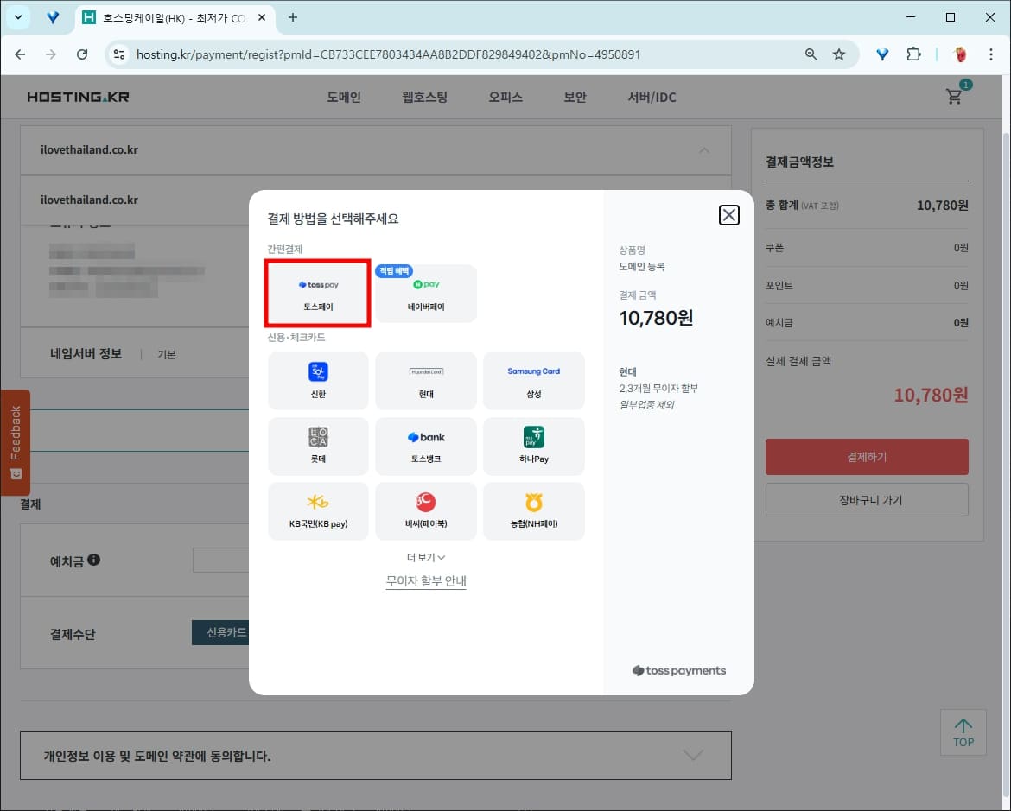Viewport: 1011px width, 811px height.
Task: Click the red 결제하기 button
Action: point(867,456)
